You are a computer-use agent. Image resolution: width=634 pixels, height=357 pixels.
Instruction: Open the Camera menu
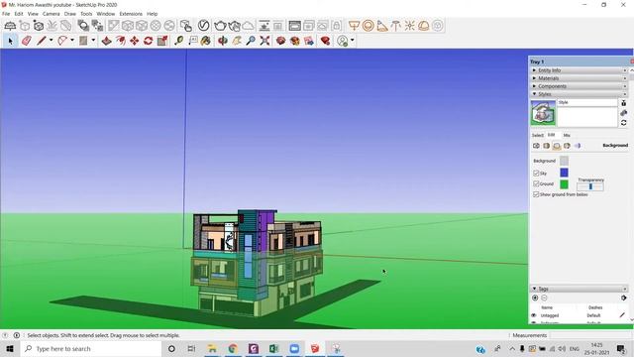click(51, 14)
